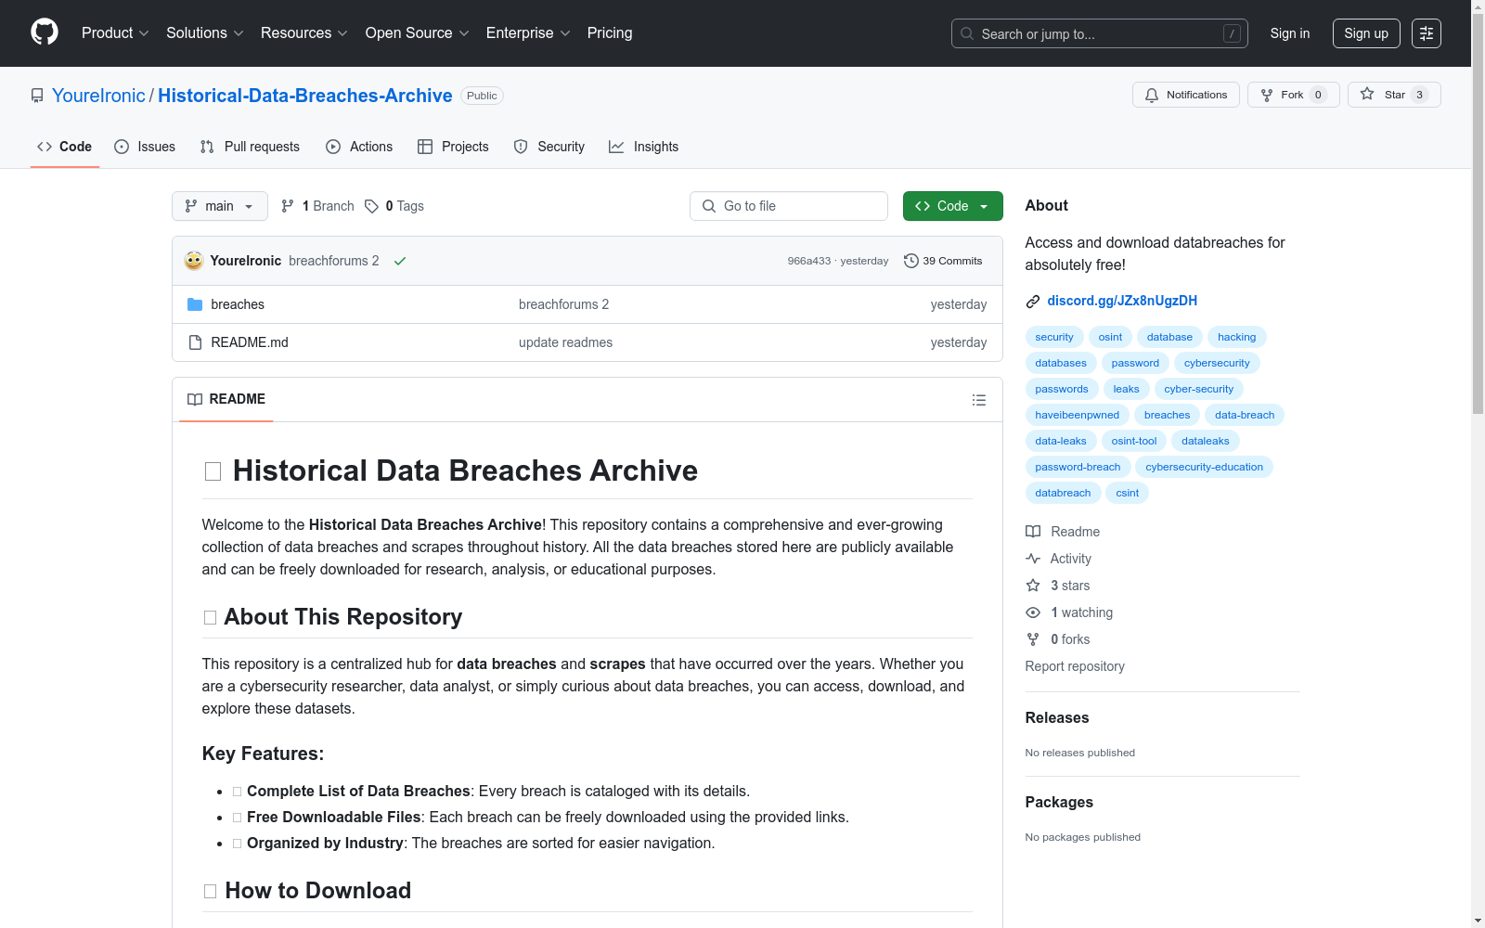
Task: Expand the Solutions menu
Action: coord(204,33)
